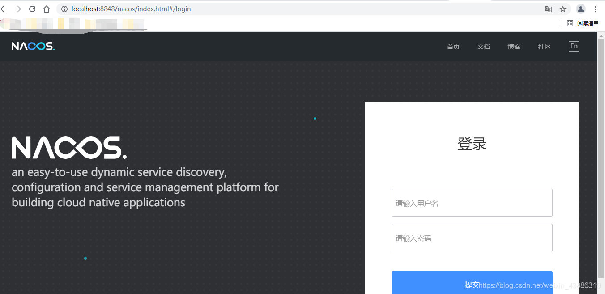605x294 pixels.
Task: Click the Nacos logo in the header
Action: click(x=33, y=46)
